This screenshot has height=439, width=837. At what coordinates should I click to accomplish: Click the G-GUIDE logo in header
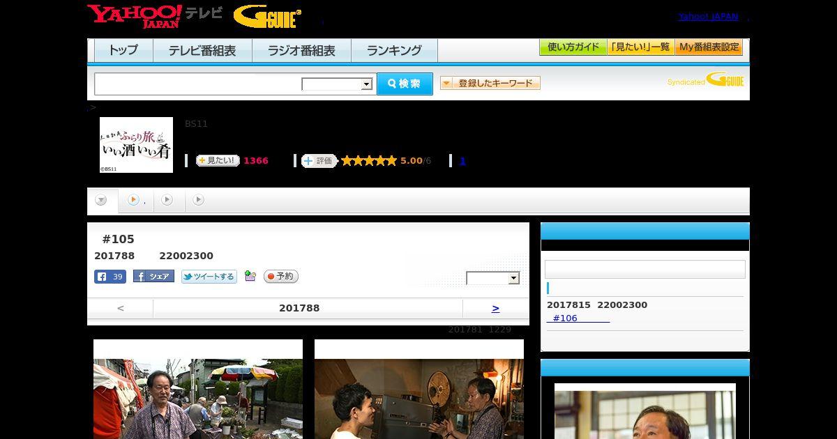(267, 16)
